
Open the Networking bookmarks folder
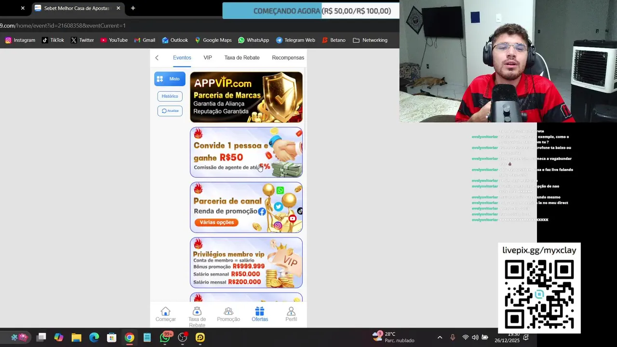(x=370, y=40)
